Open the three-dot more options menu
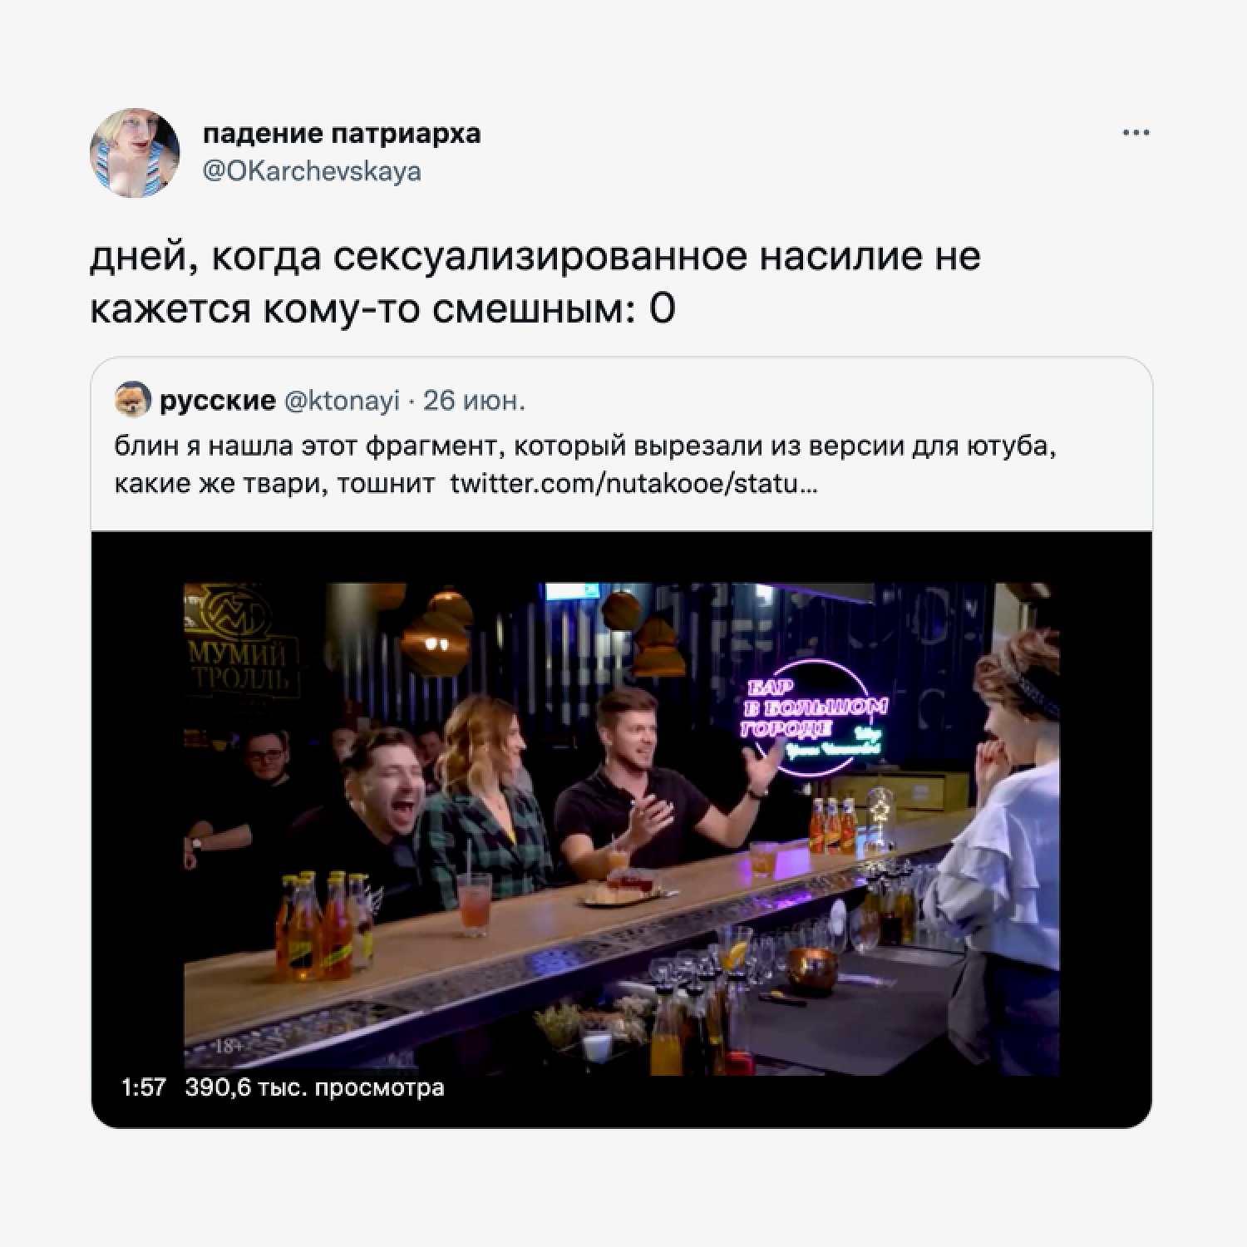Screen dimensions: 1247x1247 (1135, 133)
